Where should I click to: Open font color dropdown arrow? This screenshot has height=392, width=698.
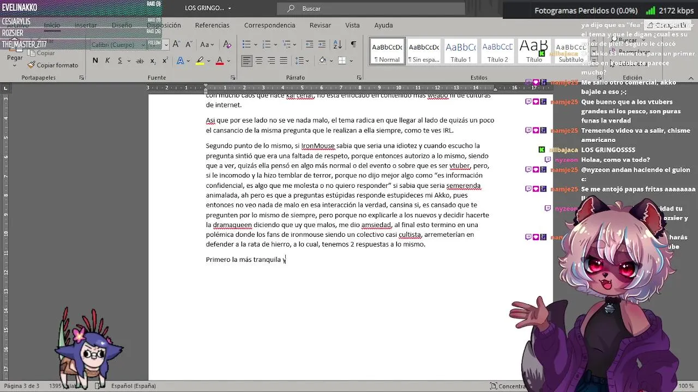click(x=228, y=61)
